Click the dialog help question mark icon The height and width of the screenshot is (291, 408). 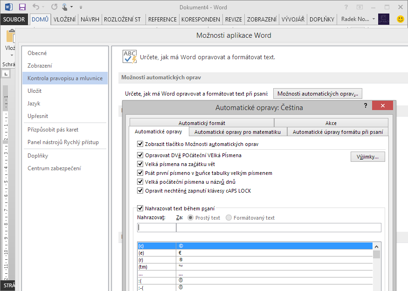point(365,106)
